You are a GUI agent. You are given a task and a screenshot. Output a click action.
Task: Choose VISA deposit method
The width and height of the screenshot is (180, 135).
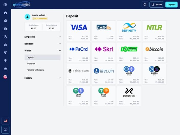tap(78, 31)
